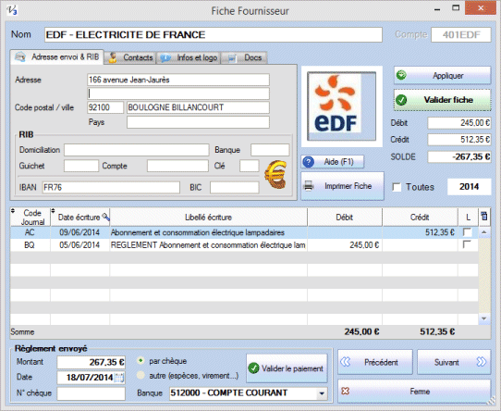Click the trash icon in table header

coord(484,217)
